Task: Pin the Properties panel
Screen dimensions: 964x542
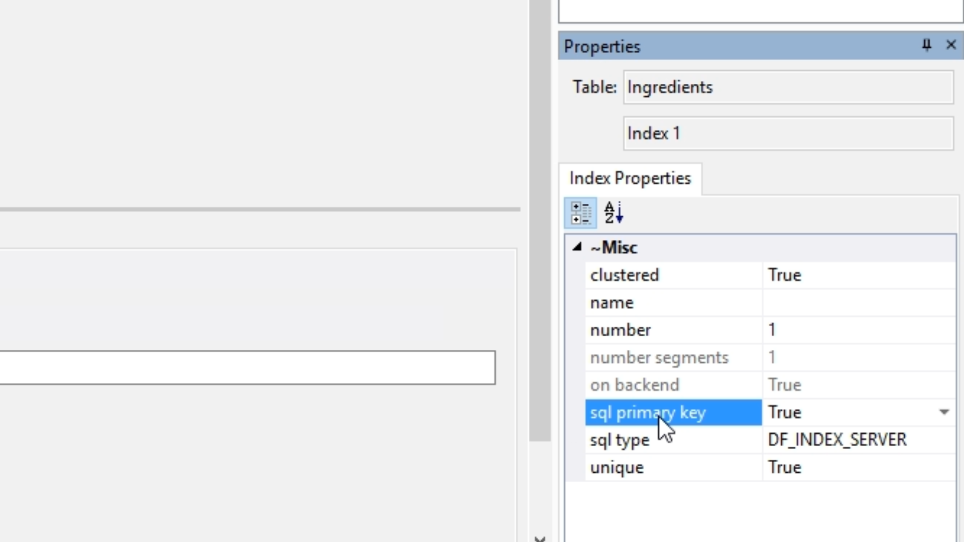Action: click(x=926, y=45)
